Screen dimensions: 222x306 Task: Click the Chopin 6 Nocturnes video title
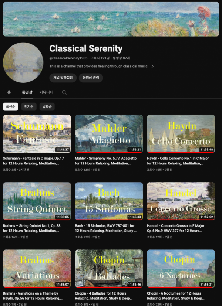point(176,296)
